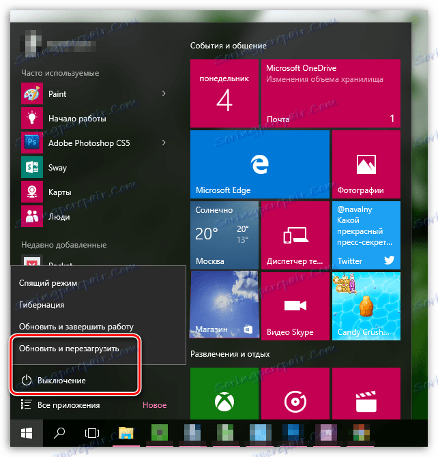Viewport: 438px width, 457px height.
Task: Open the Видео Skype tile
Action: (x=295, y=306)
